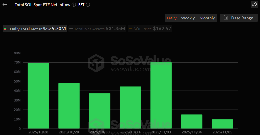Click the 2025/11/04 bar

pyautogui.click(x=191, y=122)
